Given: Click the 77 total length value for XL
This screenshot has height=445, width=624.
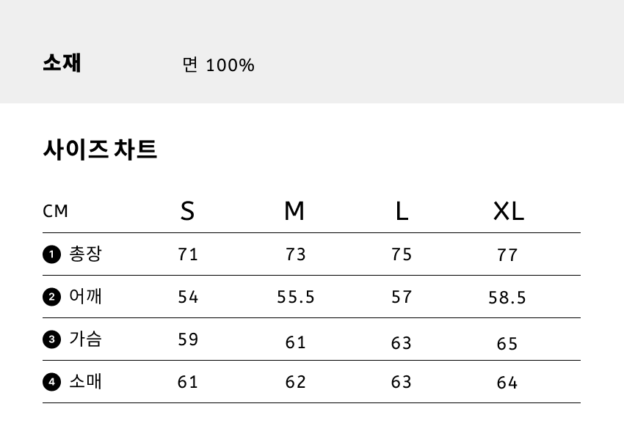Looking at the screenshot, I should [507, 255].
